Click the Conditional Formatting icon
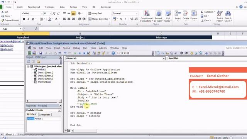Image resolution: width=247 pixels, height=139 pixels. [x=147, y=16]
